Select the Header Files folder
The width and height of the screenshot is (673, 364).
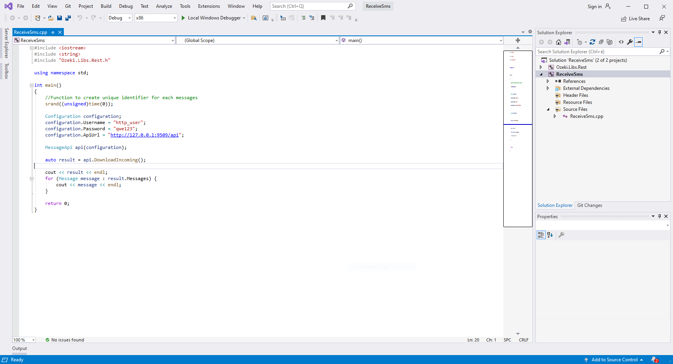(x=575, y=95)
